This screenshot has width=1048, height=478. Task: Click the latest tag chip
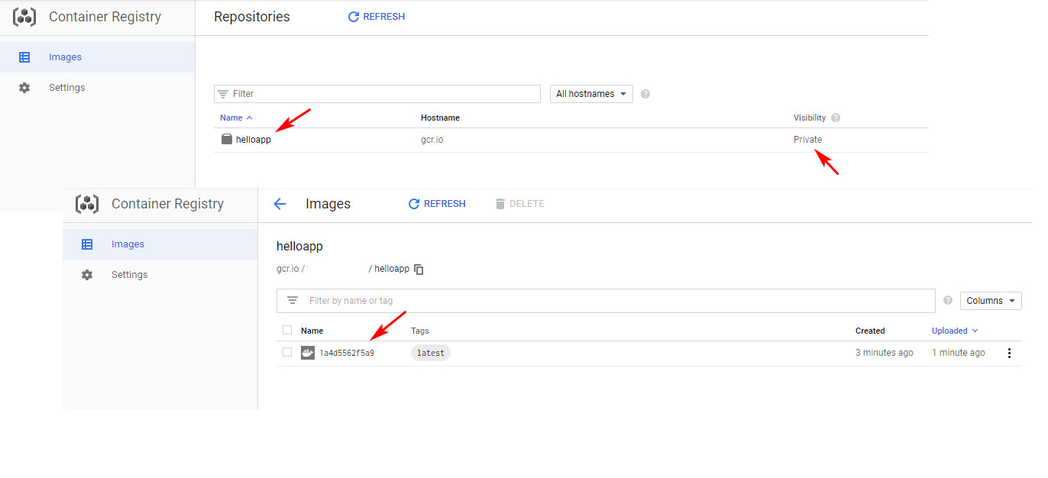(431, 354)
